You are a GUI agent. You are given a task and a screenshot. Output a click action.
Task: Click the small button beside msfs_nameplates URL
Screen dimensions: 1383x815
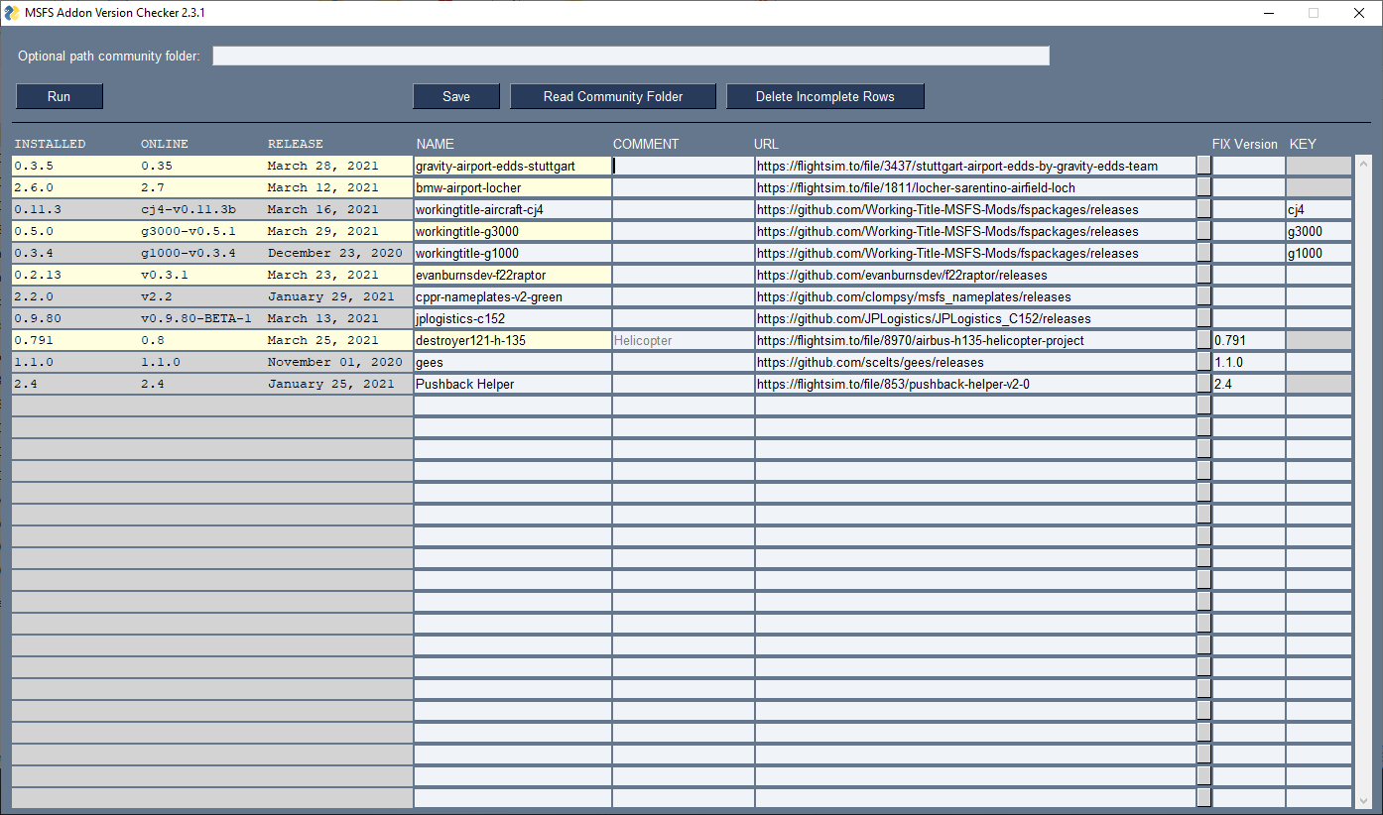[x=1203, y=296]
